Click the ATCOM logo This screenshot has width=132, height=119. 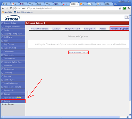[x=12, y=18]
